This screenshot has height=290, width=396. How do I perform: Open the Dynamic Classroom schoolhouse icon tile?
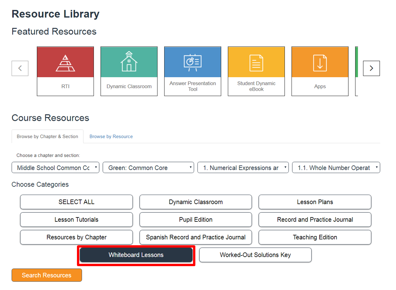pos(129,62)
